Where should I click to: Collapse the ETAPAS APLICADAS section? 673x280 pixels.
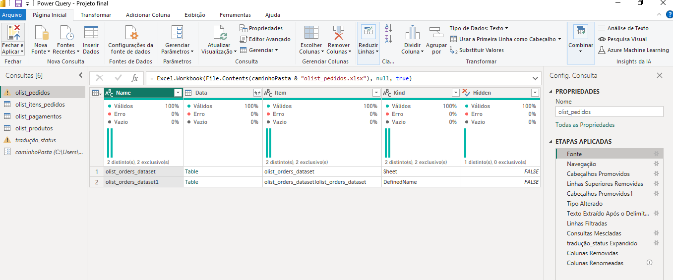[x=551, y=142]
